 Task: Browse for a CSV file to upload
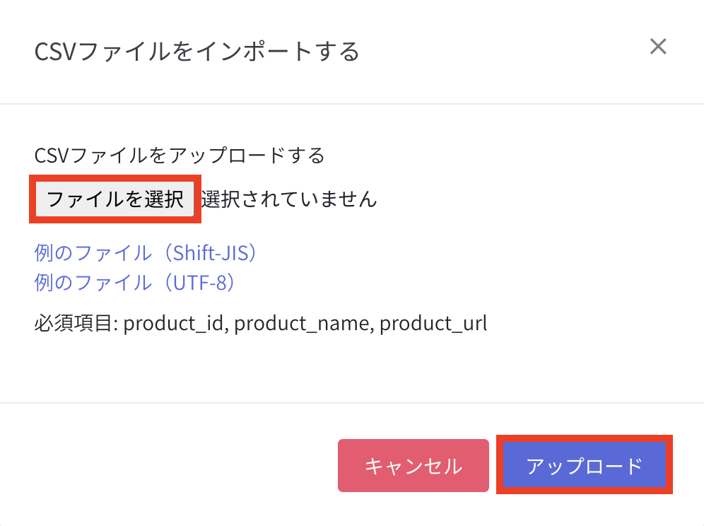[x=115, y=199]
